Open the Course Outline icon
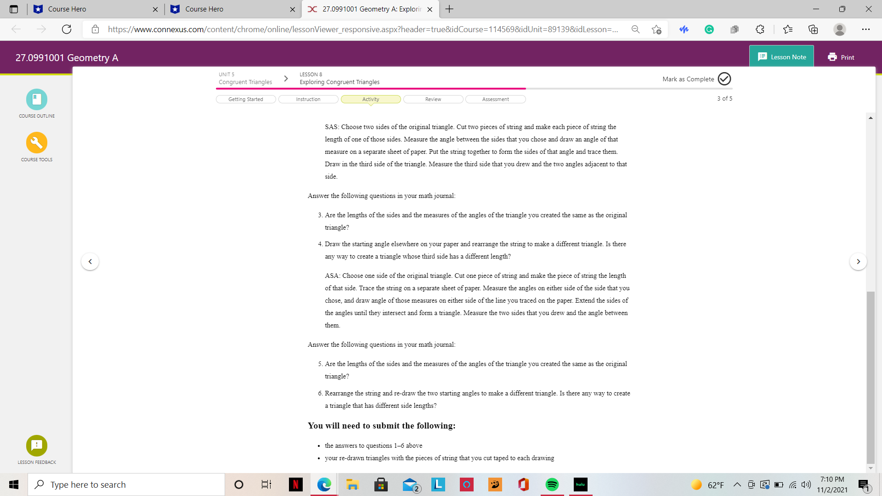Screen dimensions: 882x496 pyautogui.click(x=37, y=99)
